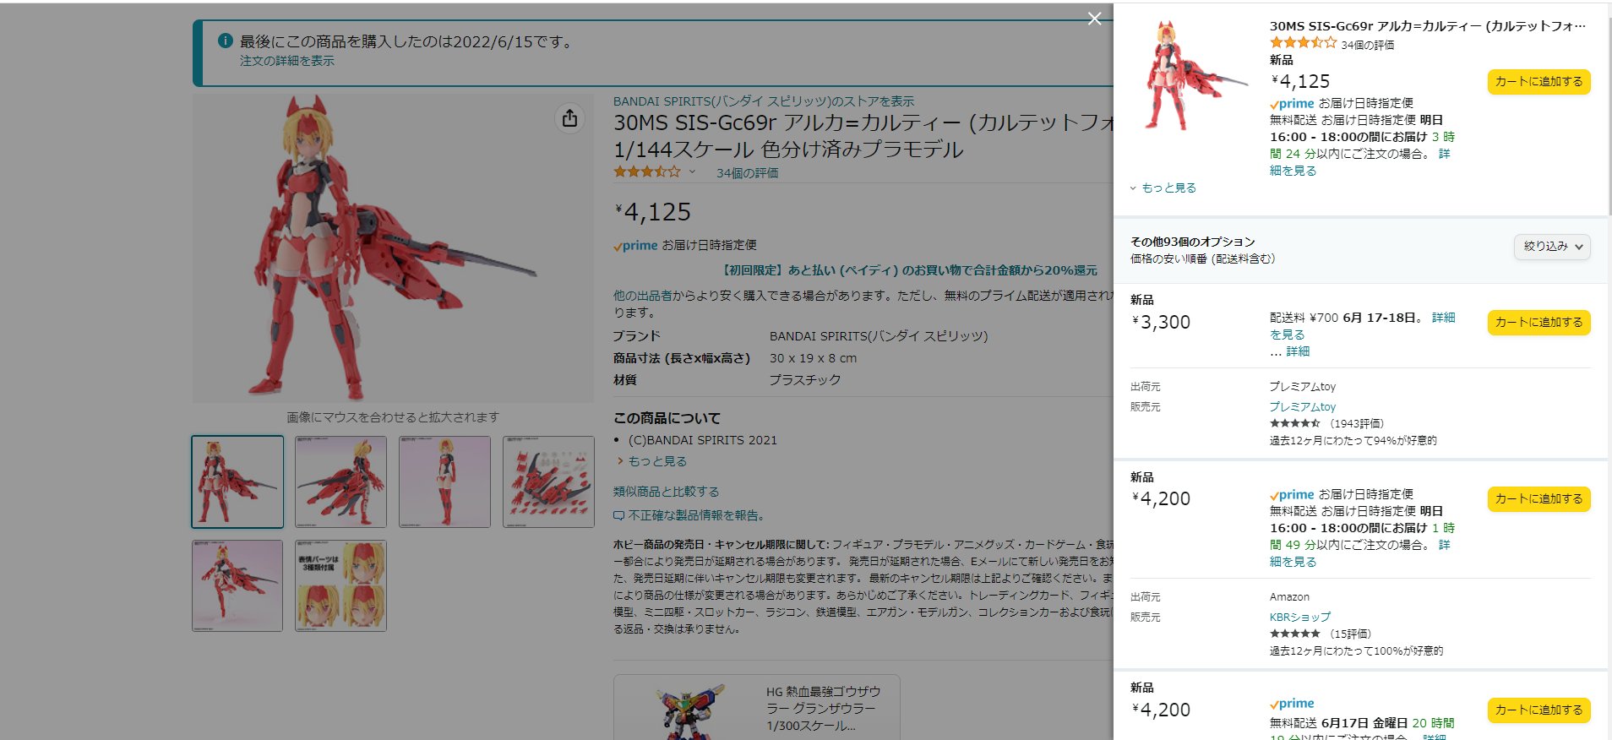
Task: Open the プレミアムtoy seller link
Action: 1302,406
